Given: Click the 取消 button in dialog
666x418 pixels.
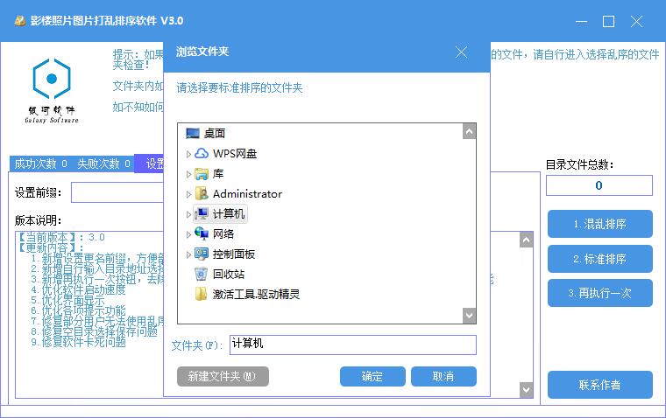Looking at the screenshot, I should [443, 376].
